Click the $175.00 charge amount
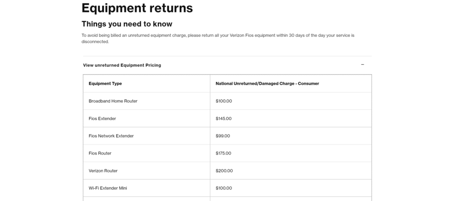The image size is (467, 201). pyautogui.click(x=223, y=153)
